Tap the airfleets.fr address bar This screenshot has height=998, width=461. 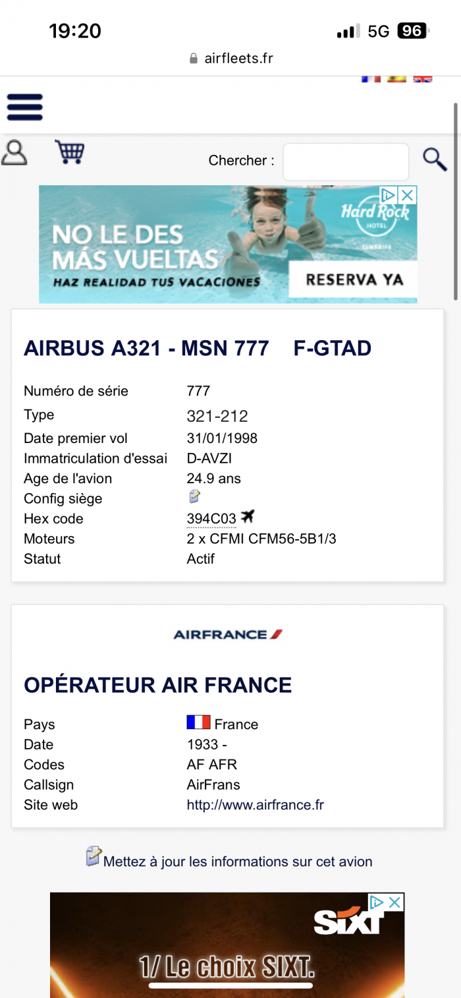pos(230,58)
